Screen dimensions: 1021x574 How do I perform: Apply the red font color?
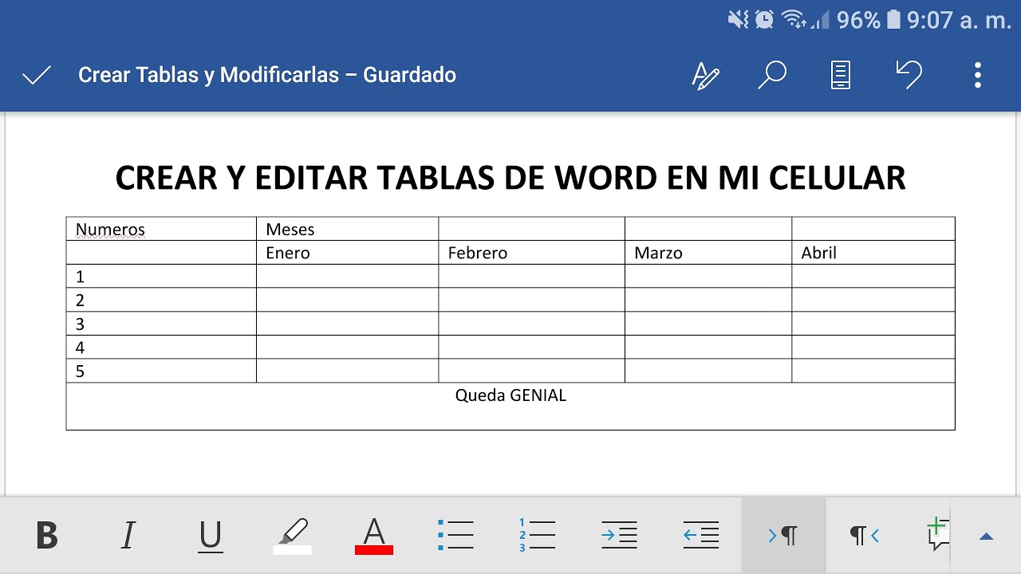(374, 536)
